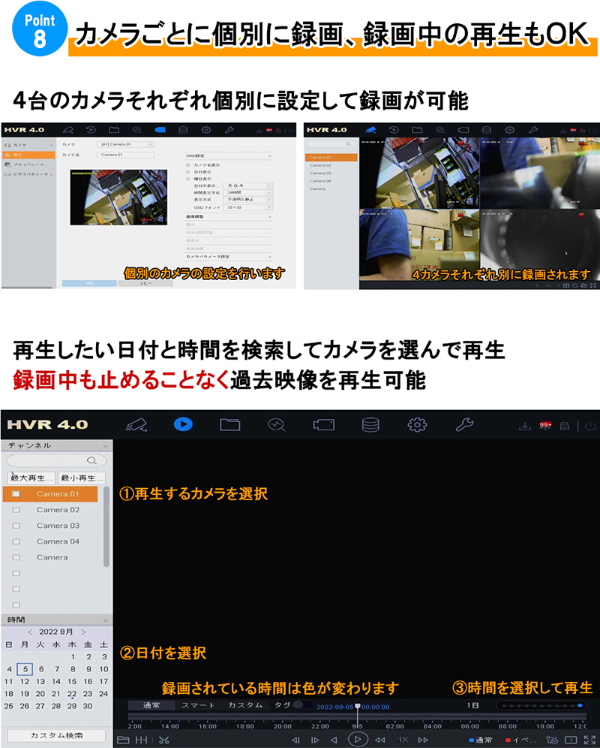Click the scissors clip tool icon
Screen dimensions: 600x748
tap(164, 740)
